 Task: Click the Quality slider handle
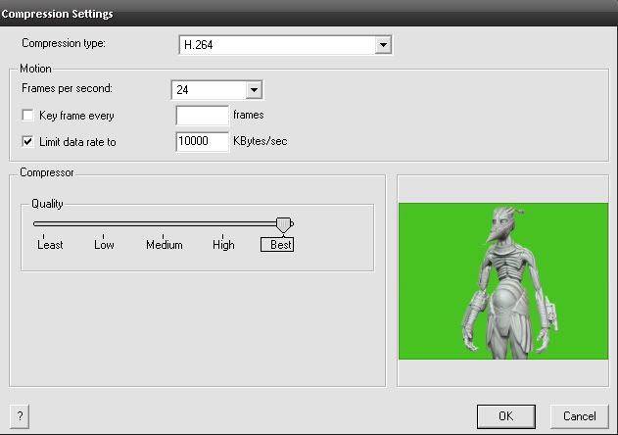click(283, 225)
